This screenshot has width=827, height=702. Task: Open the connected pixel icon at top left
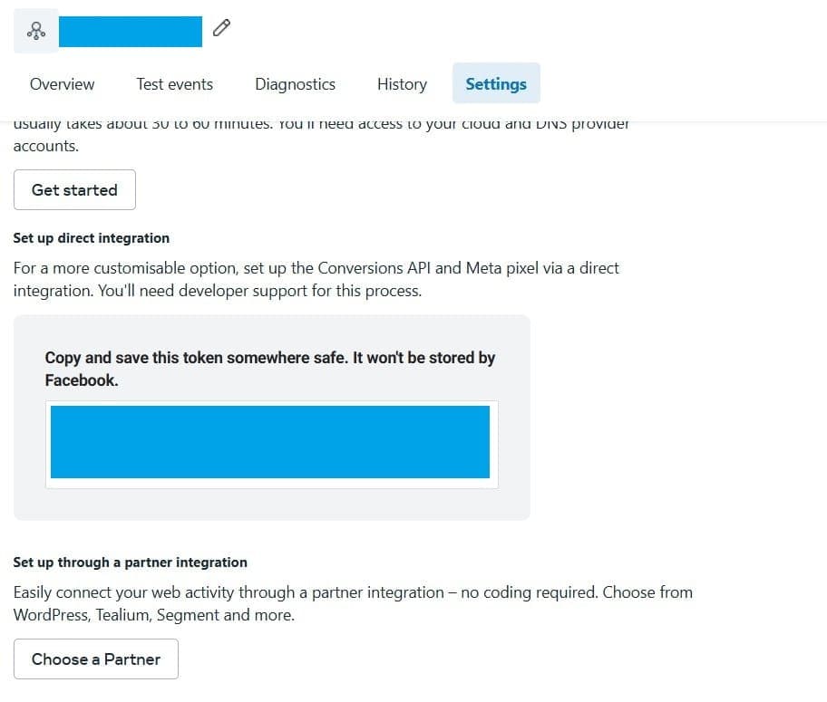click(35, 30)
